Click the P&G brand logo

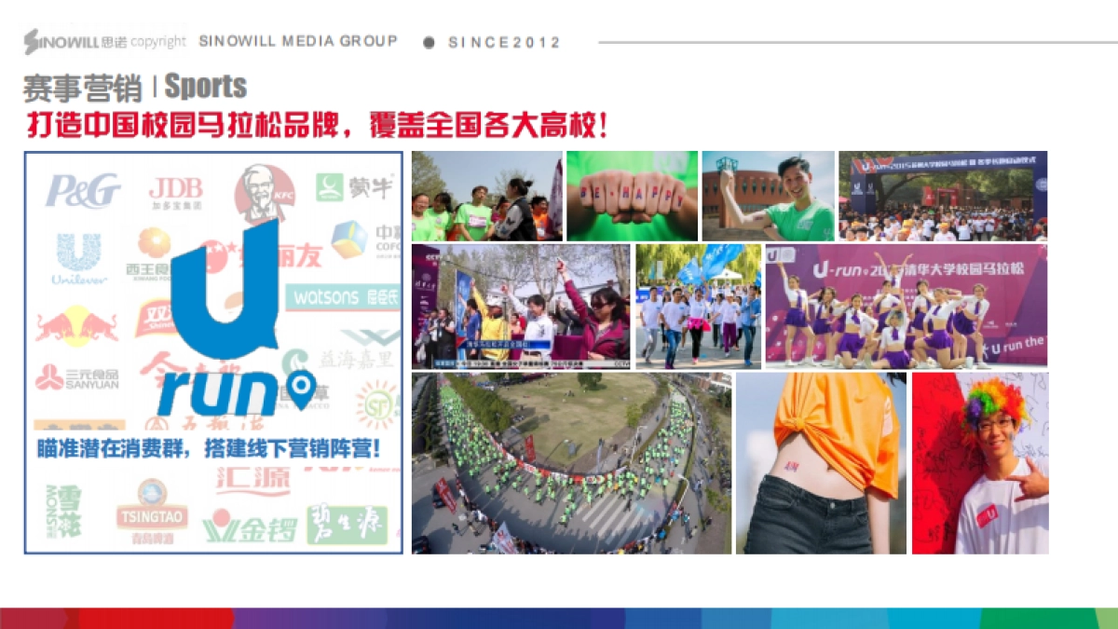click(83, 191)
